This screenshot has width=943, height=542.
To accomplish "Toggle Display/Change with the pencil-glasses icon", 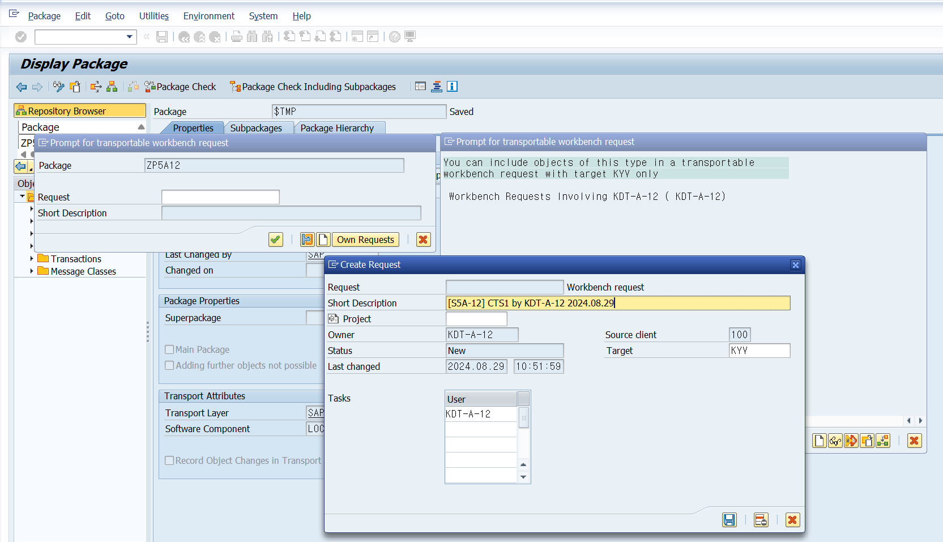I will point(59,87).
